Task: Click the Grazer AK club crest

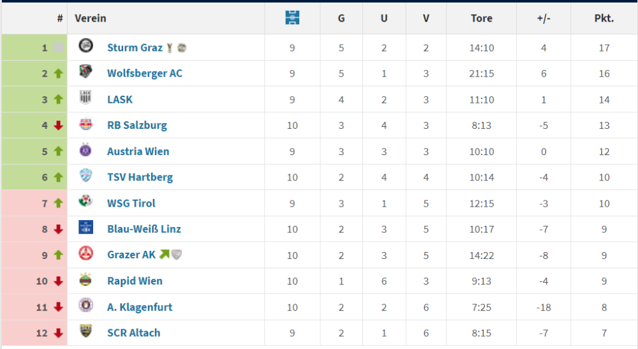Action: [86, 254]
